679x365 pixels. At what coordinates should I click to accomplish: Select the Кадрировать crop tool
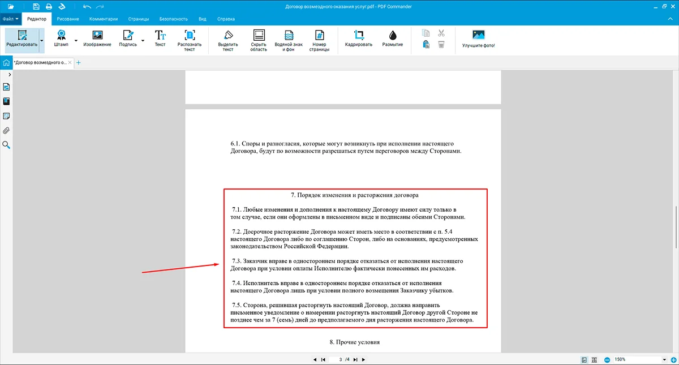click(x=359, y=38)
